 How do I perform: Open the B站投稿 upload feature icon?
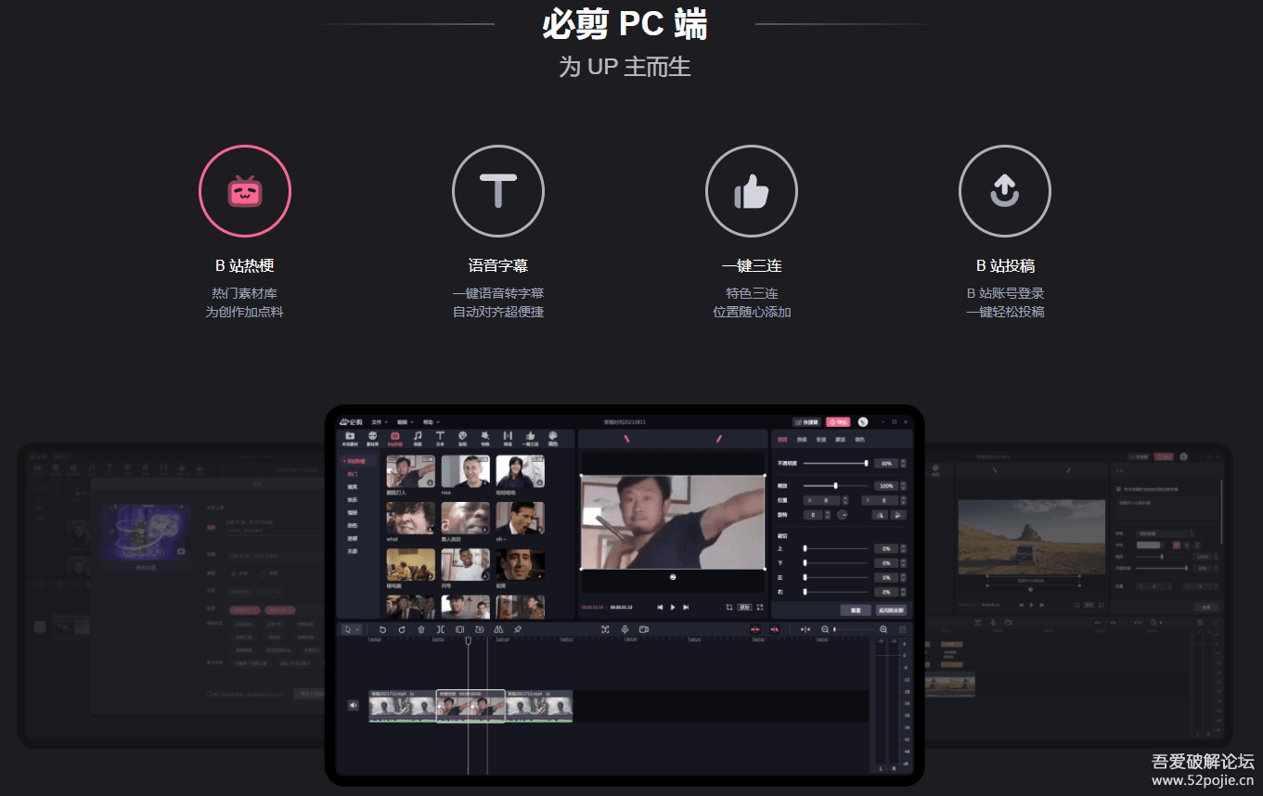[x=1004, y=191]
